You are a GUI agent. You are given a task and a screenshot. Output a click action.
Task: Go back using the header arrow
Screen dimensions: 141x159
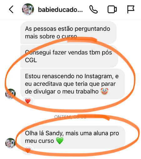coord(11,9)
